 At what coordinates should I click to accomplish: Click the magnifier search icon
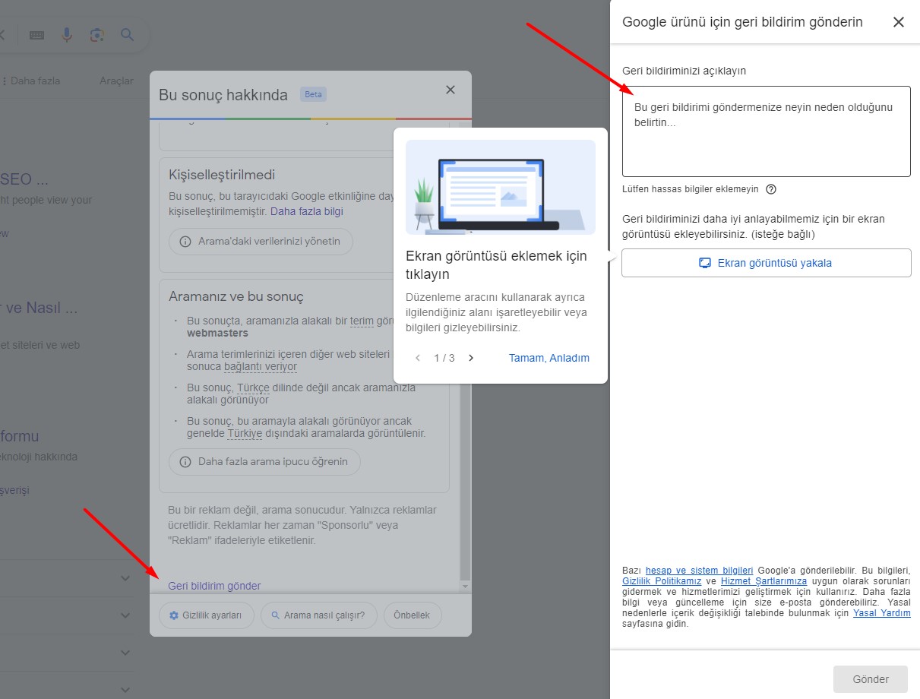127,34
